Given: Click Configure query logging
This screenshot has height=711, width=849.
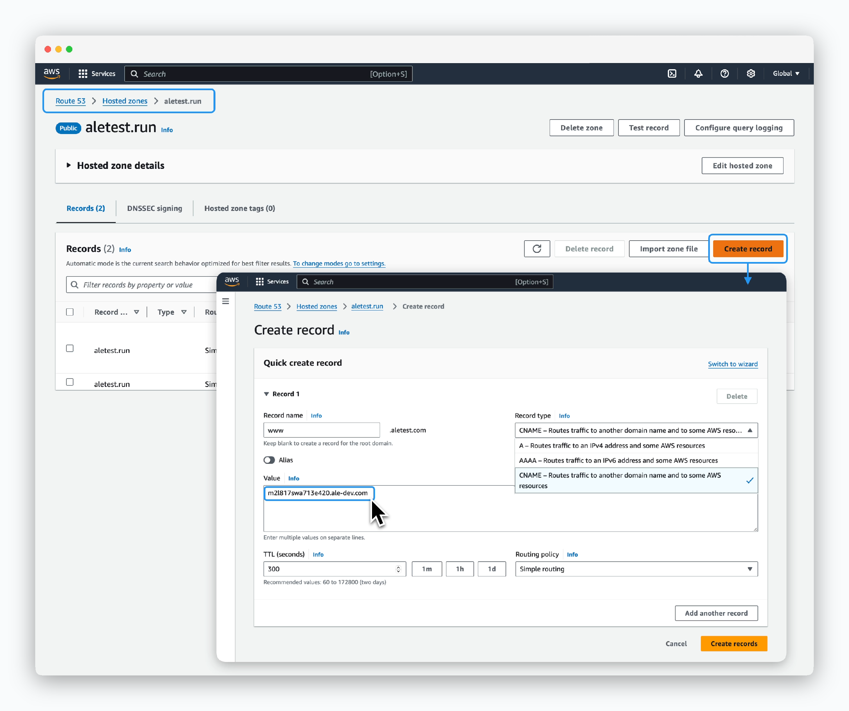Looking at the screenshot, I should pos(738,128).
